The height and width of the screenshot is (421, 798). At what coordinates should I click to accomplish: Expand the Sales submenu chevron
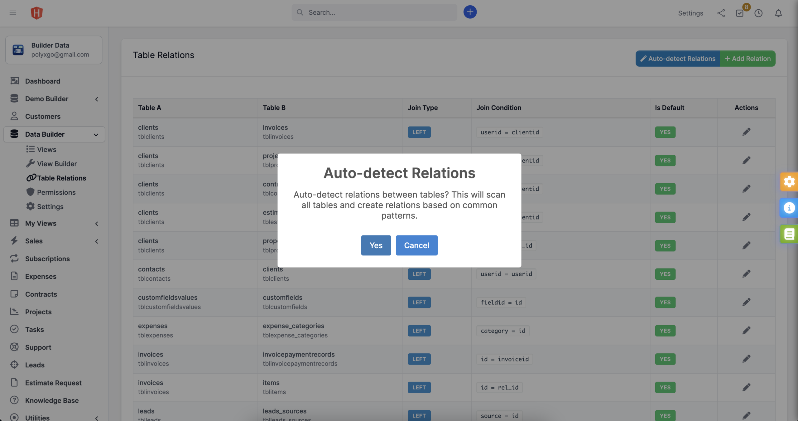pos(97,241)
